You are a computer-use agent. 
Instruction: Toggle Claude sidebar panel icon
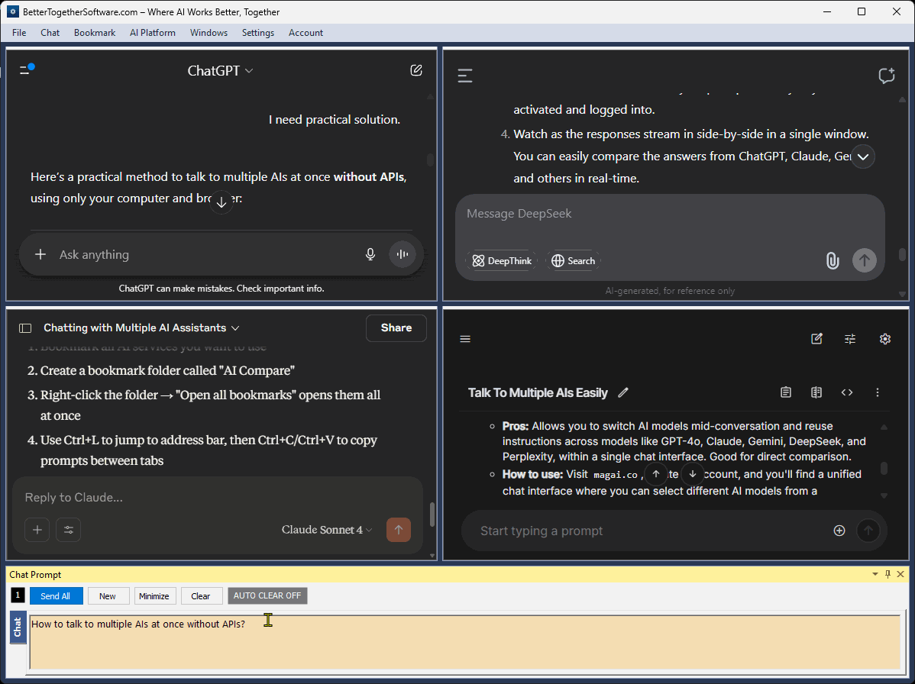coord(25,328)
